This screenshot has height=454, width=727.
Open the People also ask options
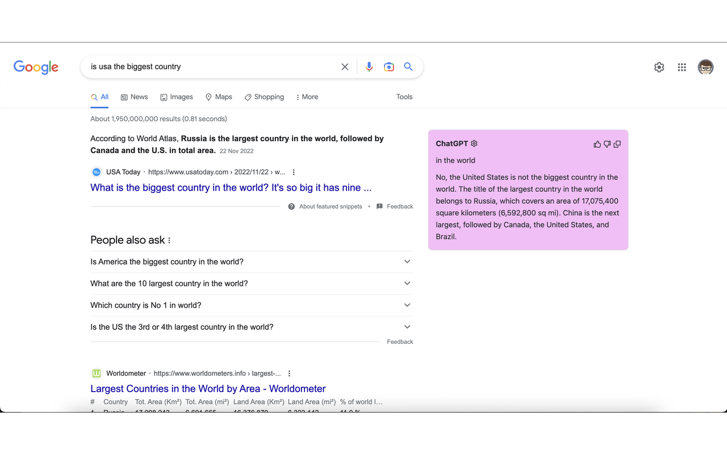tap(169, 241)
